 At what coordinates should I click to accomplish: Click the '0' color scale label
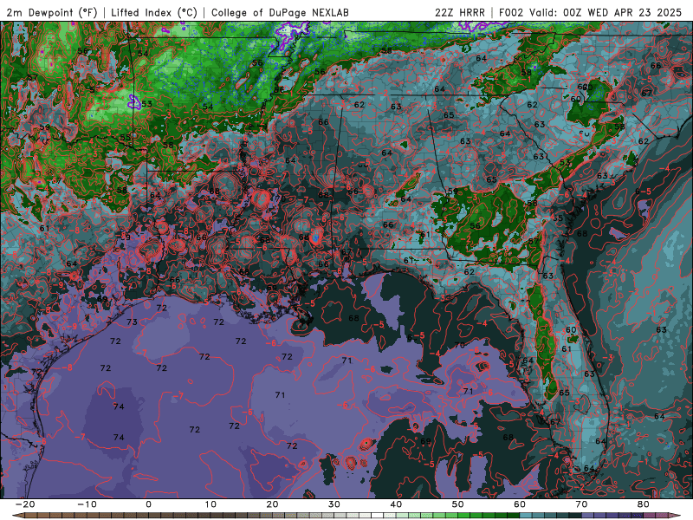(148, 504)
